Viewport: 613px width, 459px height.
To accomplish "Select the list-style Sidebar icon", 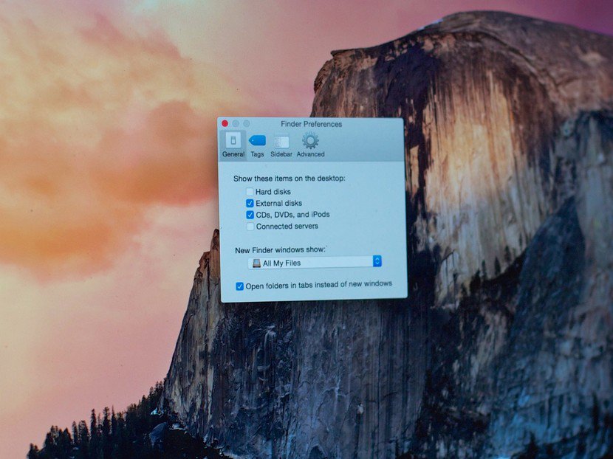I will (x=281, y=142).
